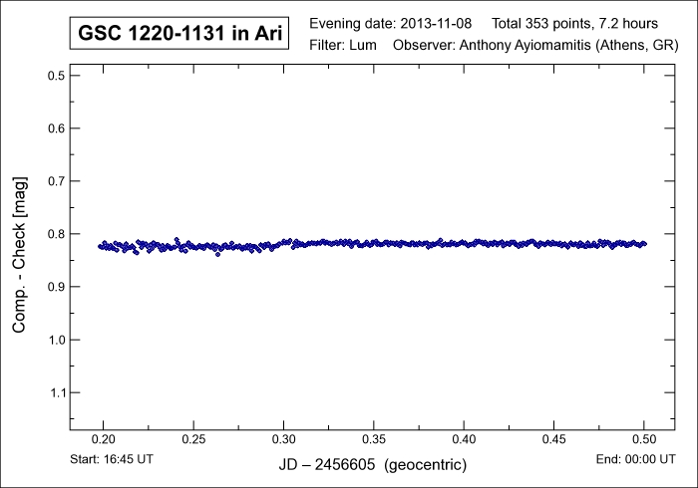The image size is (698, 488).
Task: Select the JD – 2456605 (geocentric) axis label
Action: pyautogui.click(x=374, y=465)
